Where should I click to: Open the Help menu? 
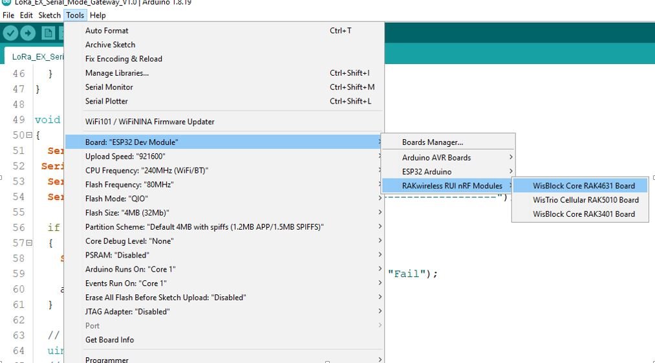98,15
